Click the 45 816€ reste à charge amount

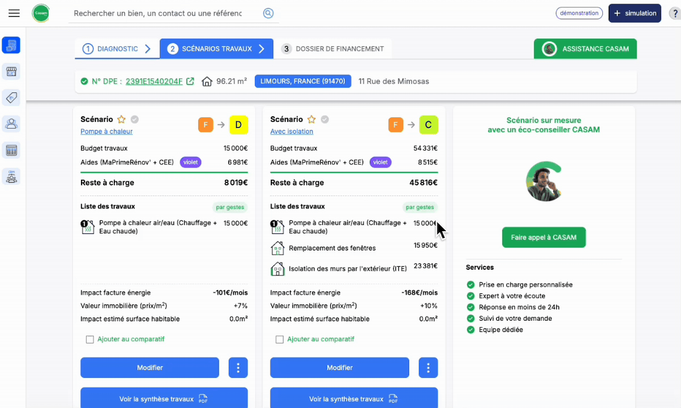[x=423, y=182]
